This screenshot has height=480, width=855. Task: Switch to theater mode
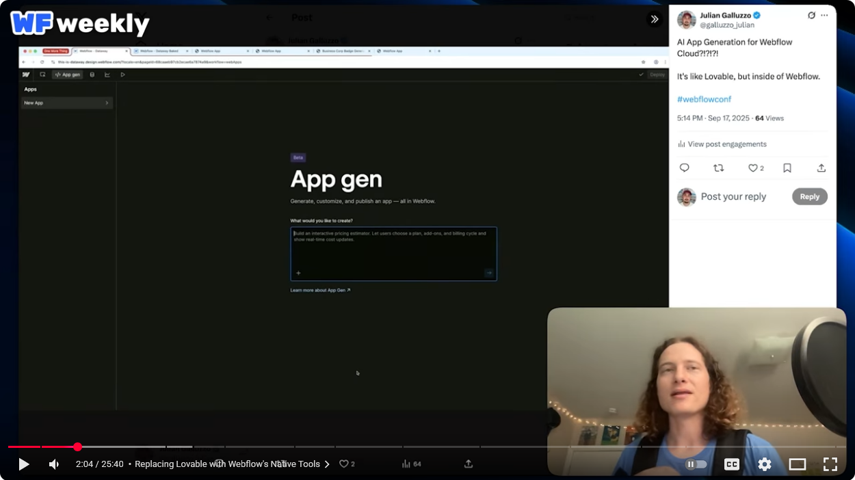[x=798, y=464]
